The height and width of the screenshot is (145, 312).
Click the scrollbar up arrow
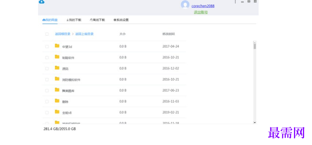(255, 42)
